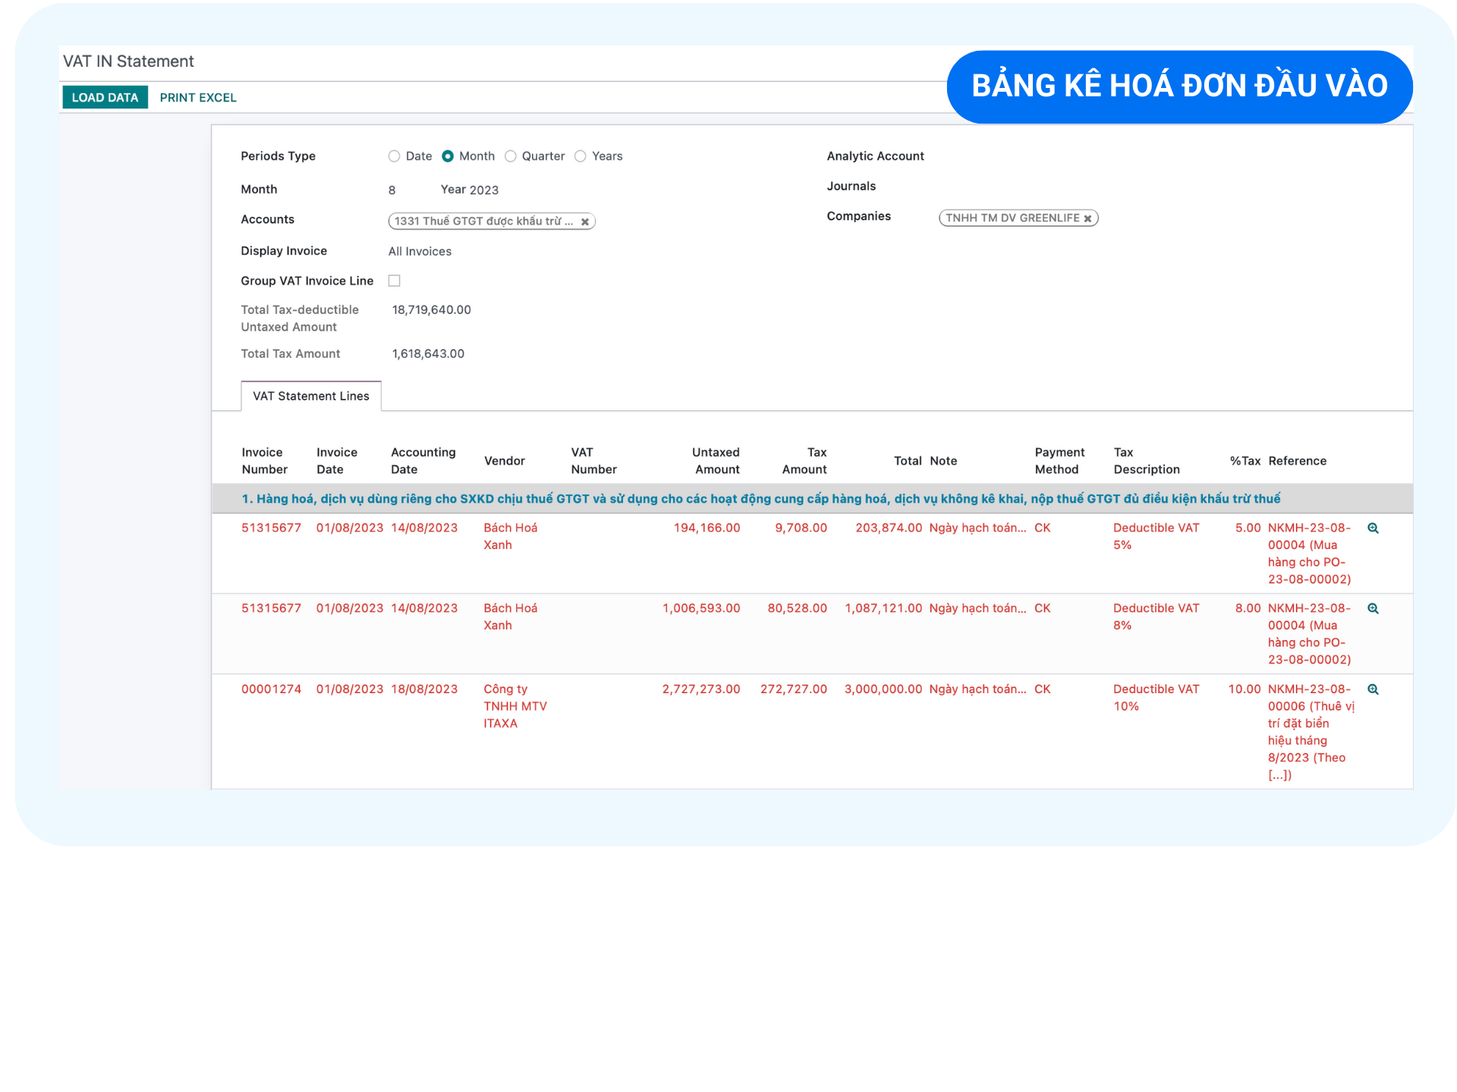The width and height of the screenshot is (1457, 1092).
Task: Open the Month value 8 selector
Action: coord(392,190)
